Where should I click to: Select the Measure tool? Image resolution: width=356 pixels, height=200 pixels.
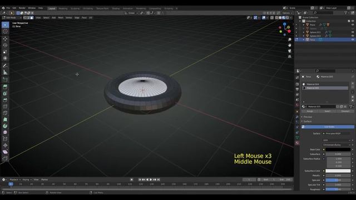tap(5, 72)
